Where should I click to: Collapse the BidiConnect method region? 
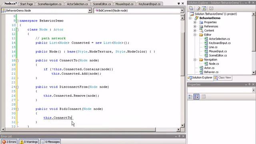[17, 109]
